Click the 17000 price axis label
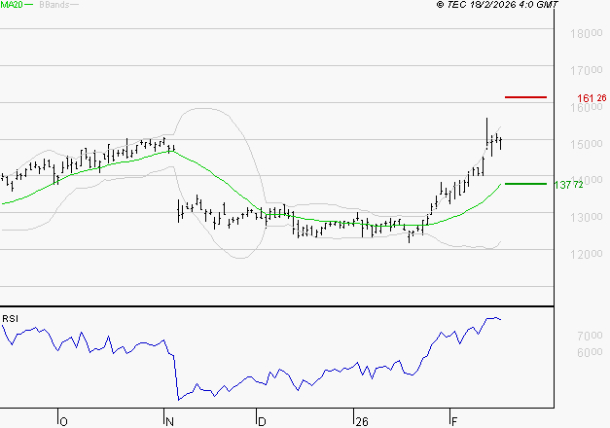The image size is (610, 428). 587,70
